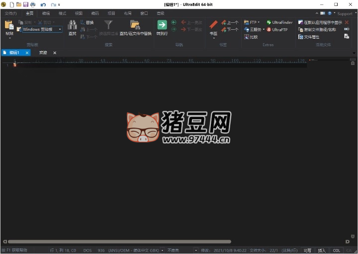
Task: Click the red 书签 bookmark icon
Action: [214, 25]
